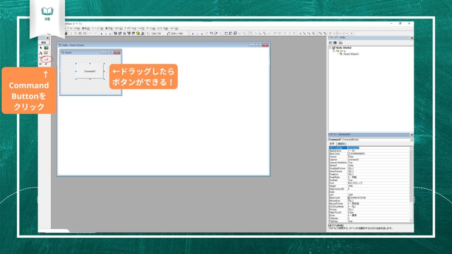The height and width of the screenshot is (254, 452).
Task: Click View Object icon in Project Explorer
Action: tap(335, 43)
